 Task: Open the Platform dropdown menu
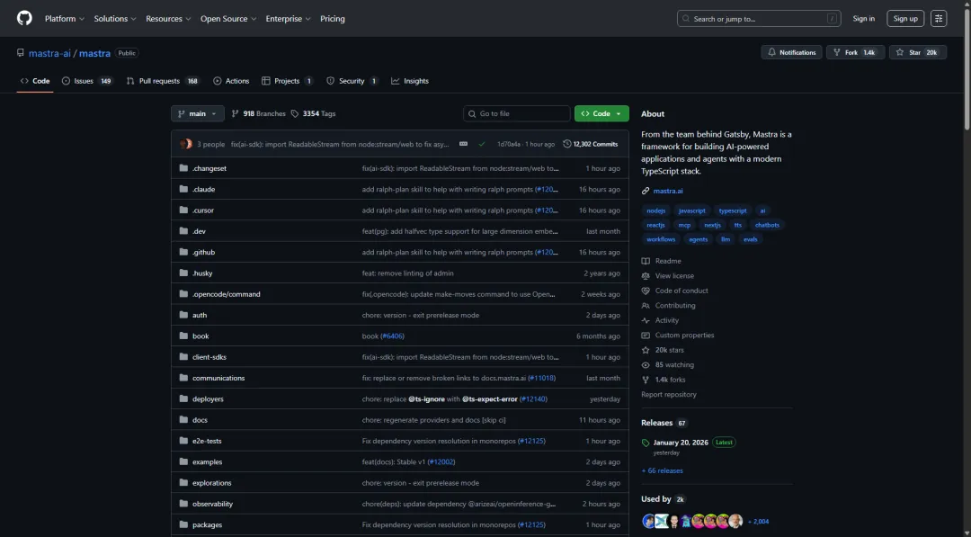coord(65,19)
